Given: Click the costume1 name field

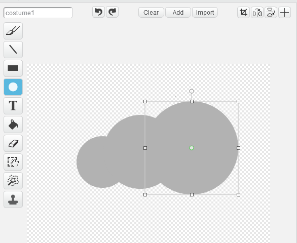Looking at the screenshot, I should [x=38, y=13].
